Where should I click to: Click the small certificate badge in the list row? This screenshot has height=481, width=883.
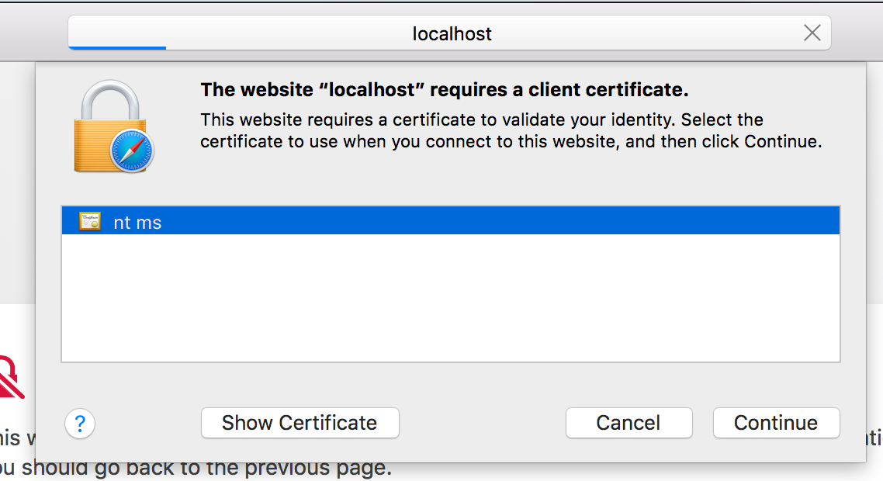point(89,221)
